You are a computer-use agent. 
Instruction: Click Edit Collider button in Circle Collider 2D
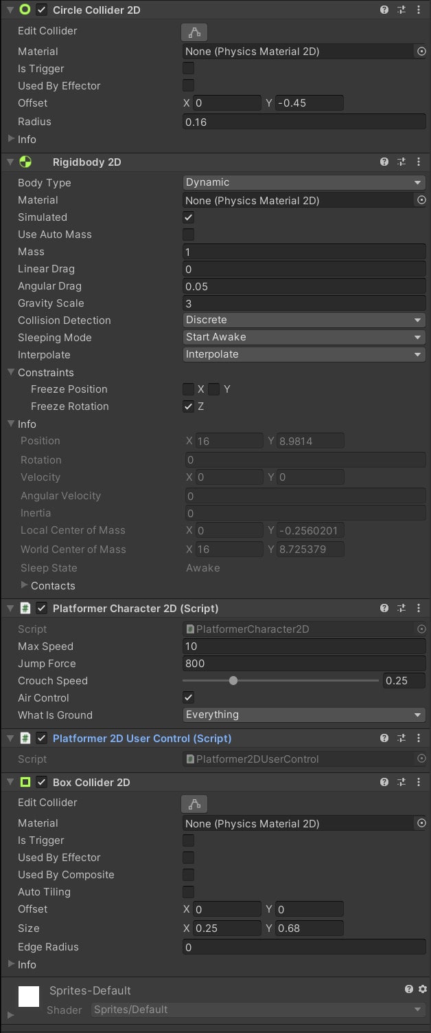coord(194,32)
